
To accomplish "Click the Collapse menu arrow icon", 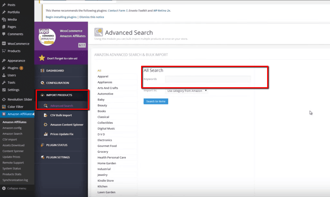I will pyautogui.click(x=4, y=188).
